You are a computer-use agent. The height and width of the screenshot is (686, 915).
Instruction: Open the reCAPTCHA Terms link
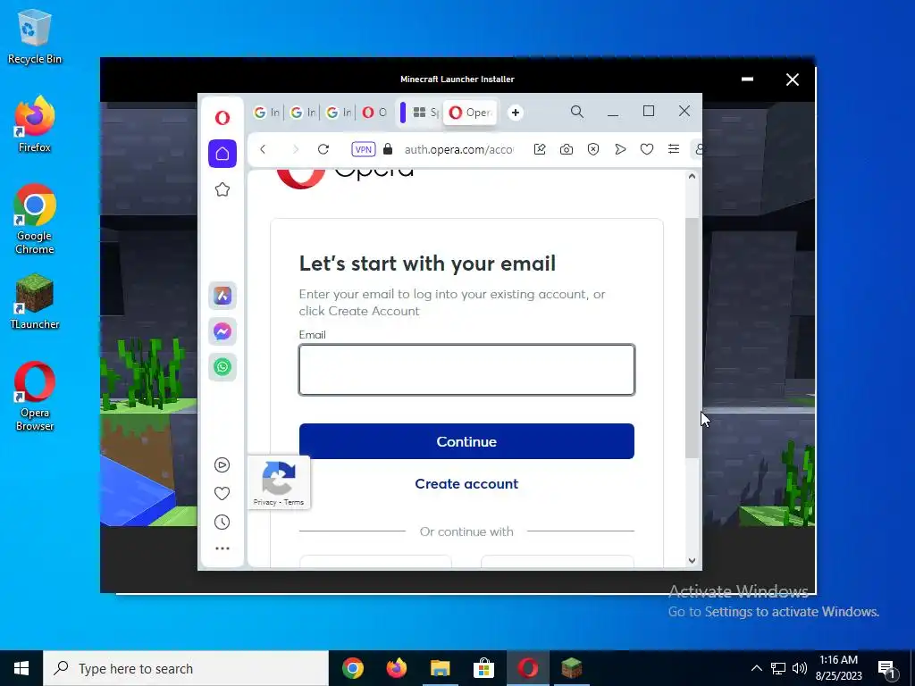(x=294, y=502)
